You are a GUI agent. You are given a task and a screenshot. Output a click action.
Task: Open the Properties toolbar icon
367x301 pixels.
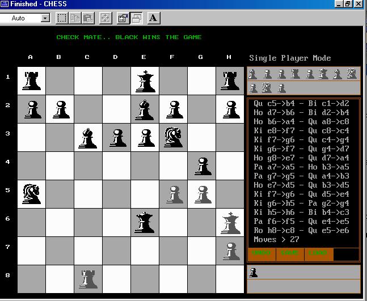click(123, 18)
